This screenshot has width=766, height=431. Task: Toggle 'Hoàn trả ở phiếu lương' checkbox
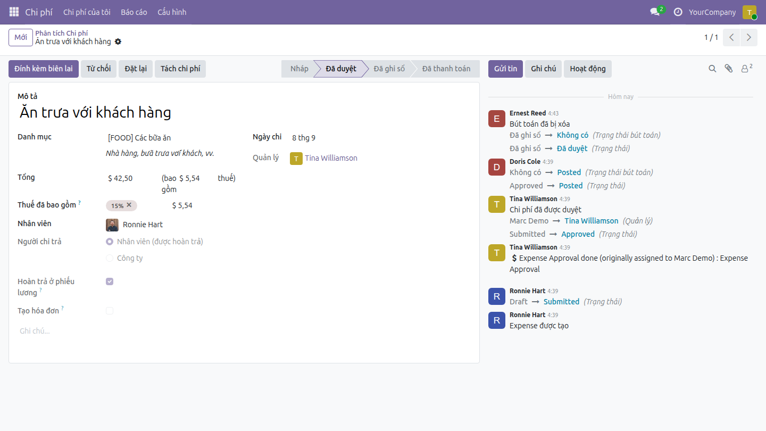coord(110,281)
